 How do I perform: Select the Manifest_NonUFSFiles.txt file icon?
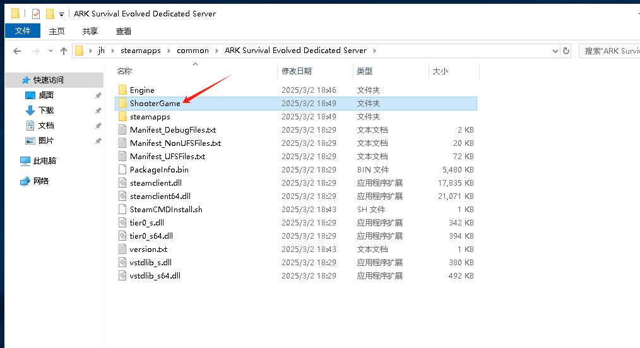pyautogui.click(x=122, y=143)
